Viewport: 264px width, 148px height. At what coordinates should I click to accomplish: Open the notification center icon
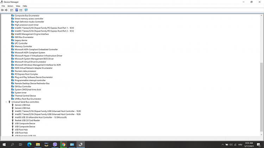pos(259,144)
